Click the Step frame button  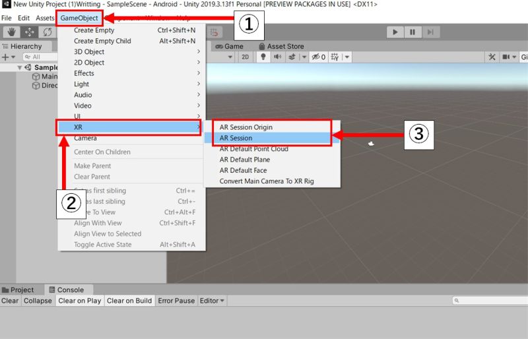click(430, 32)
